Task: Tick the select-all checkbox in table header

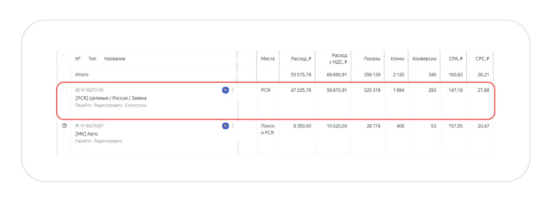Action: coord(64,58)
